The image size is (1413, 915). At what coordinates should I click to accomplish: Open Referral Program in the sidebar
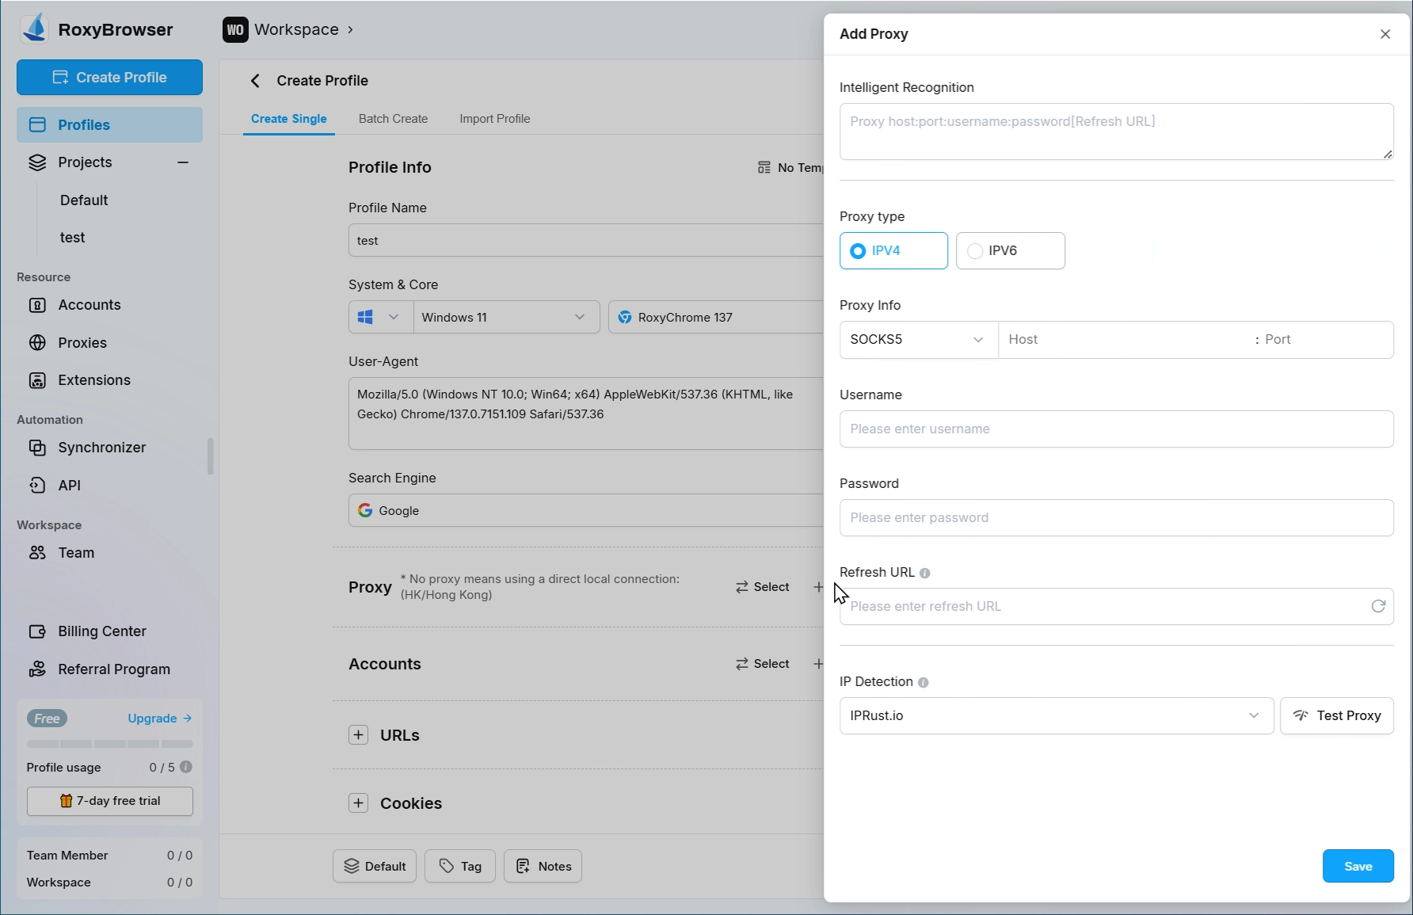click(109, 669)
